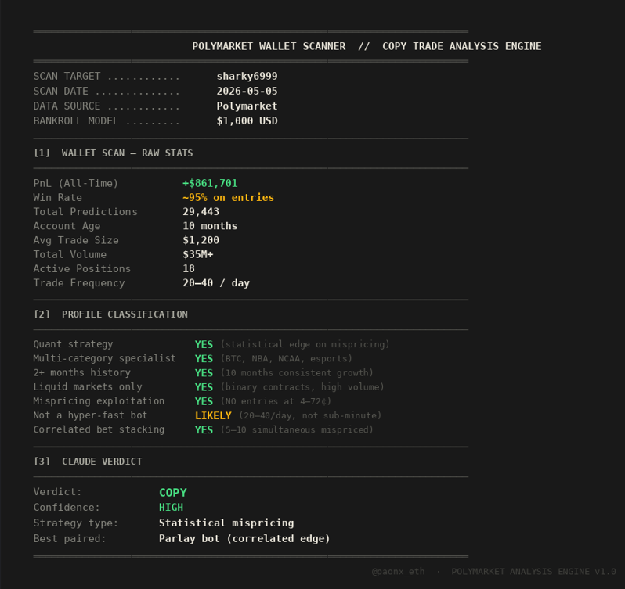Click the LIKELY value for hyper-fast bot
The image size is (625, 589).
click(213, 416)
